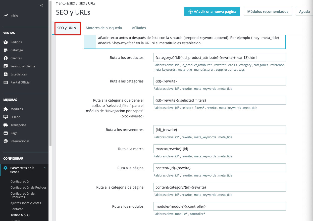Screen dimensions: 313x221
Task: Open the Afiliados tab
Action: tap(139, 28)
